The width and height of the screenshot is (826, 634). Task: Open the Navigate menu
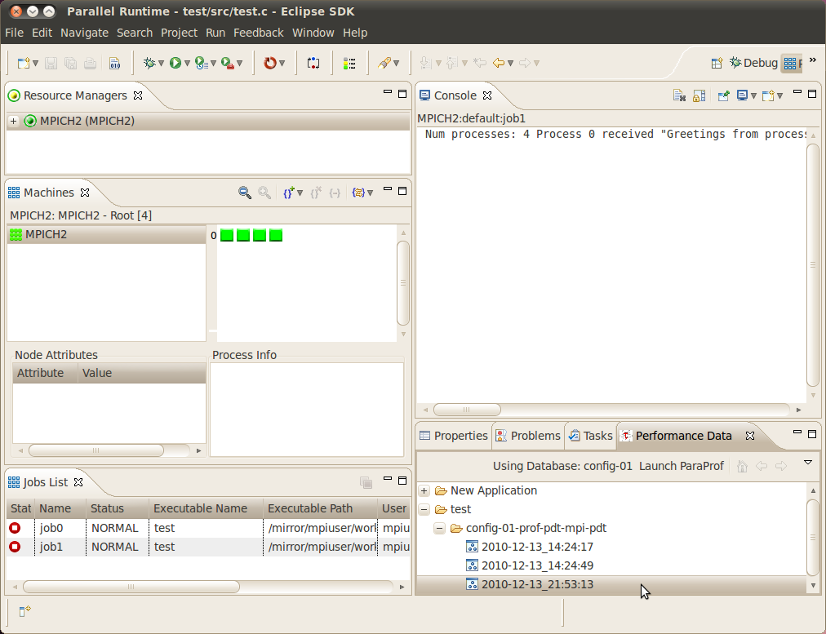84,33
